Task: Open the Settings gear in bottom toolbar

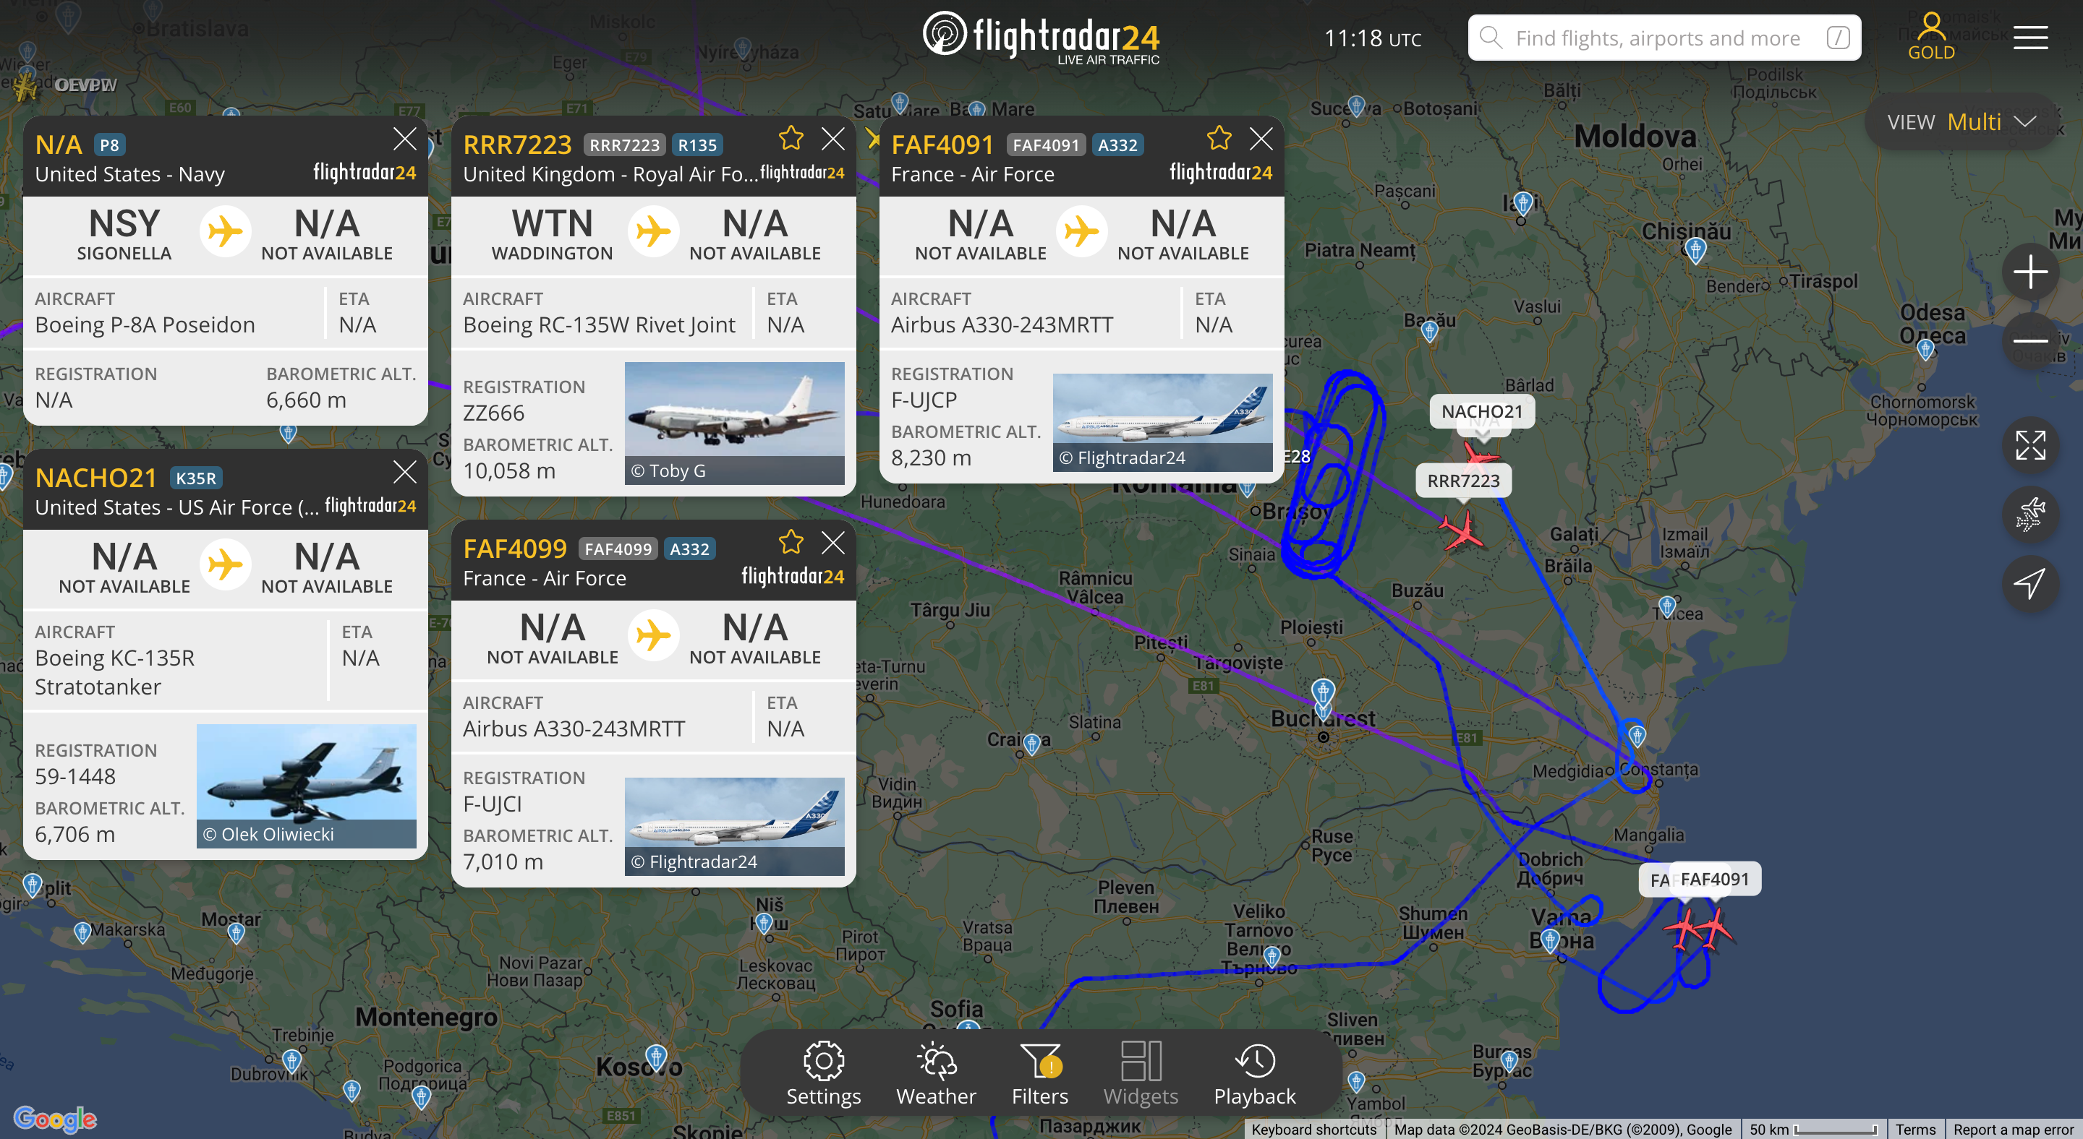Action: tap(823, 1073)
